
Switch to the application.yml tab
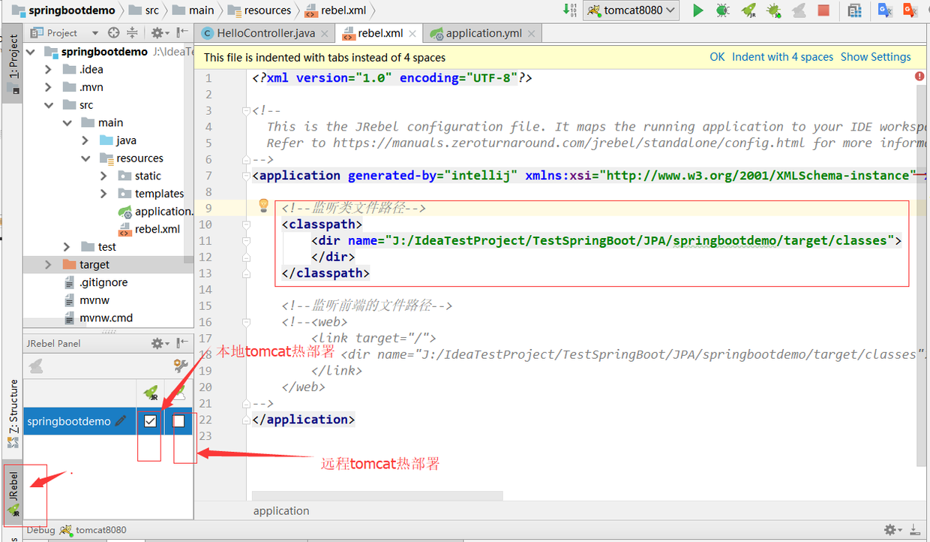(483, 33)
